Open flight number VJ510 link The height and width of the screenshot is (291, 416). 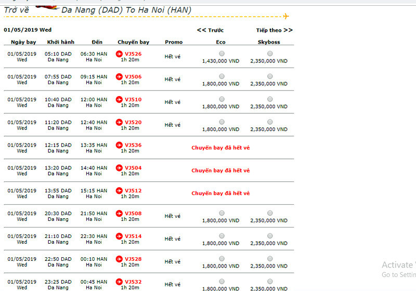pos(133,99)
